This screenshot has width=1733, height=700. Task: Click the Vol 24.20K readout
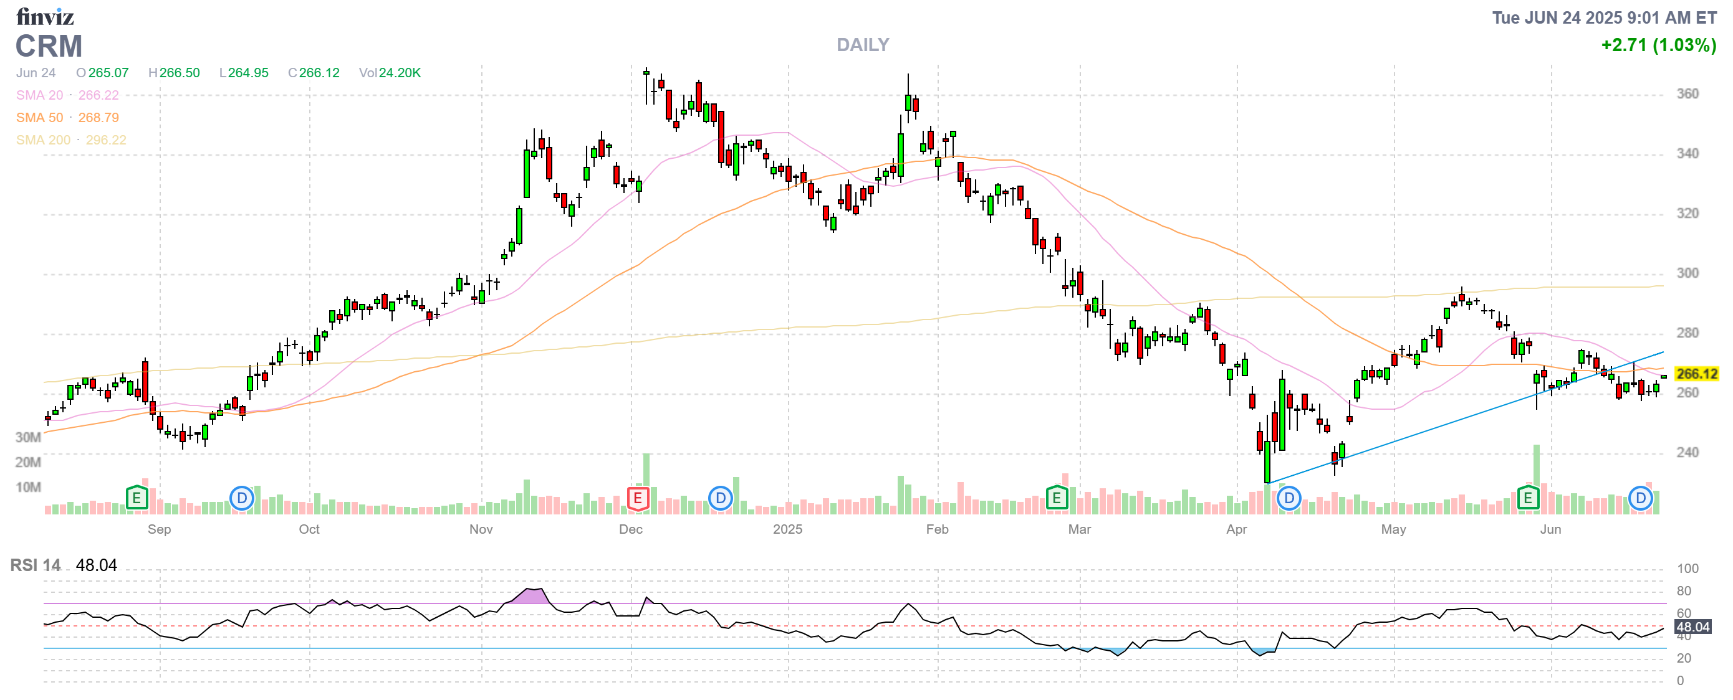[390, 72]
